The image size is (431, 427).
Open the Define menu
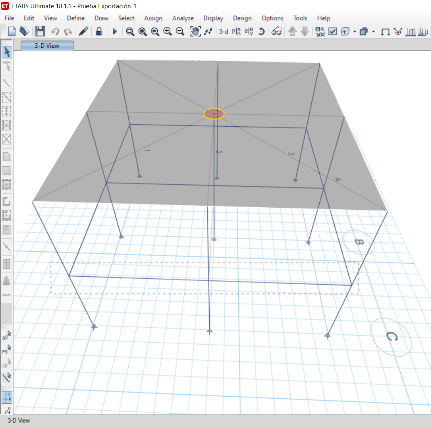coord(76,18)
